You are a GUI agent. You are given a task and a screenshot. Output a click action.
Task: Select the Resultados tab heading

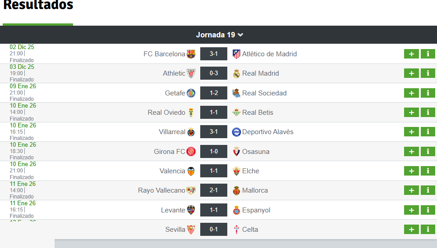coord(38,5)
